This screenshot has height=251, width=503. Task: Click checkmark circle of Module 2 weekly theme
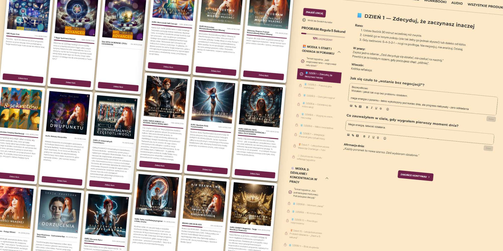click(290, 192)
